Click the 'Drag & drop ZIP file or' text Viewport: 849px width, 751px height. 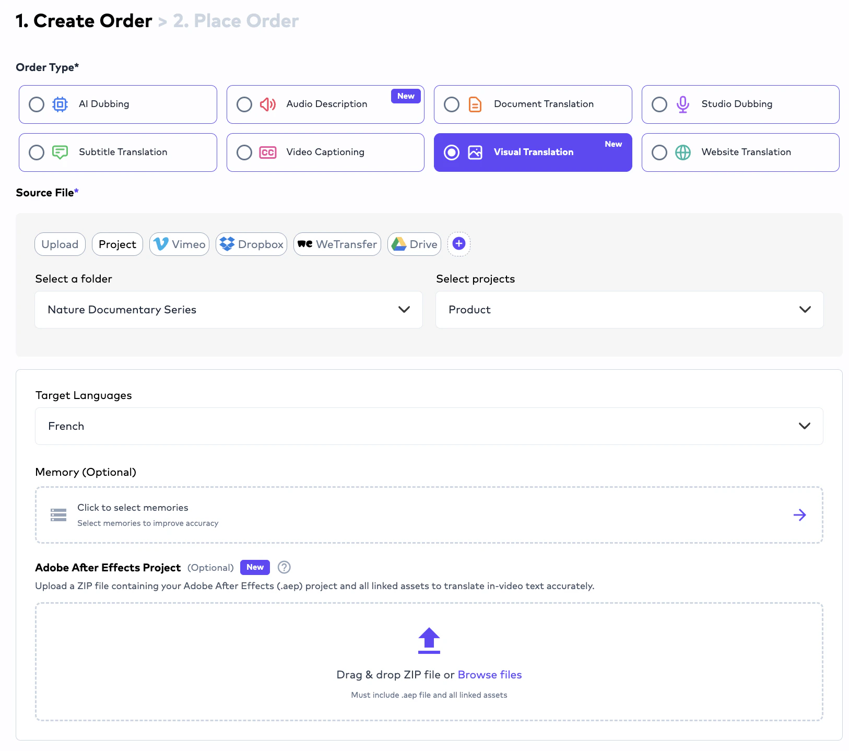pyautogui.click(x=395, y=675)
